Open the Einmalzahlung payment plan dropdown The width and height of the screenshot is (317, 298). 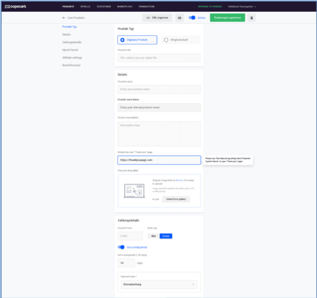coord(158,284)
